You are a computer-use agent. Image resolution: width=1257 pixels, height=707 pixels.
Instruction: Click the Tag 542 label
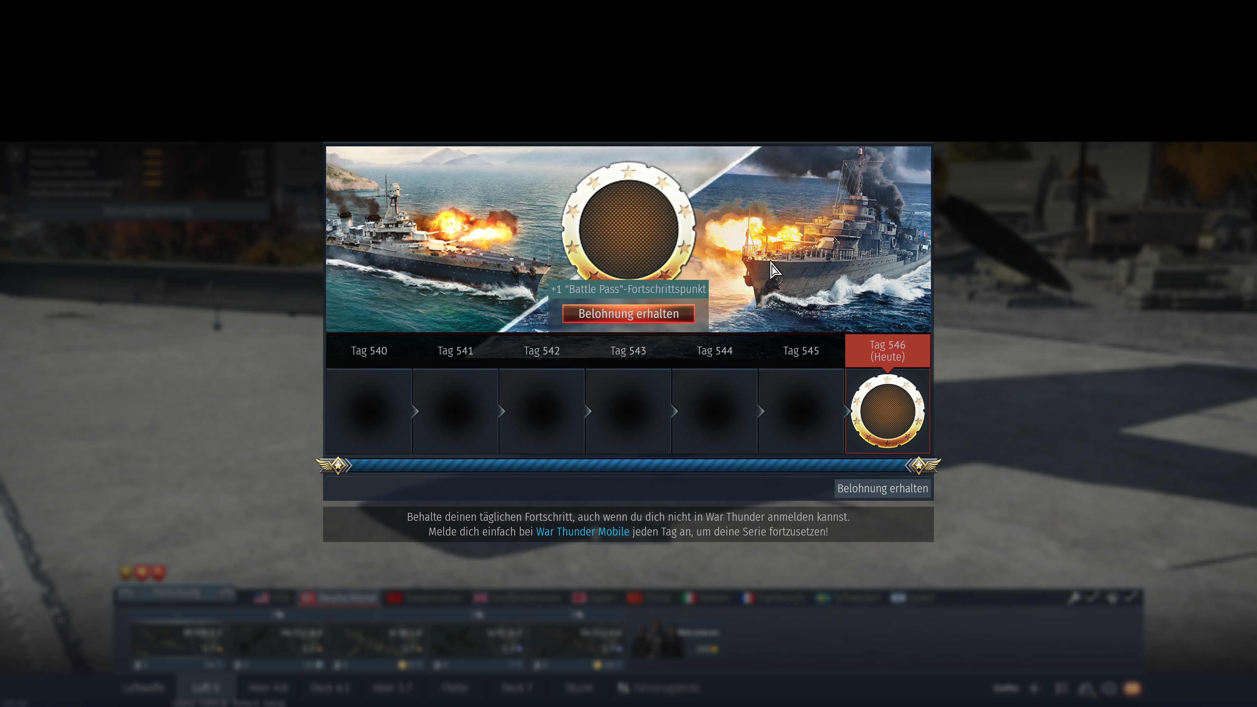[x=542, y=351]
